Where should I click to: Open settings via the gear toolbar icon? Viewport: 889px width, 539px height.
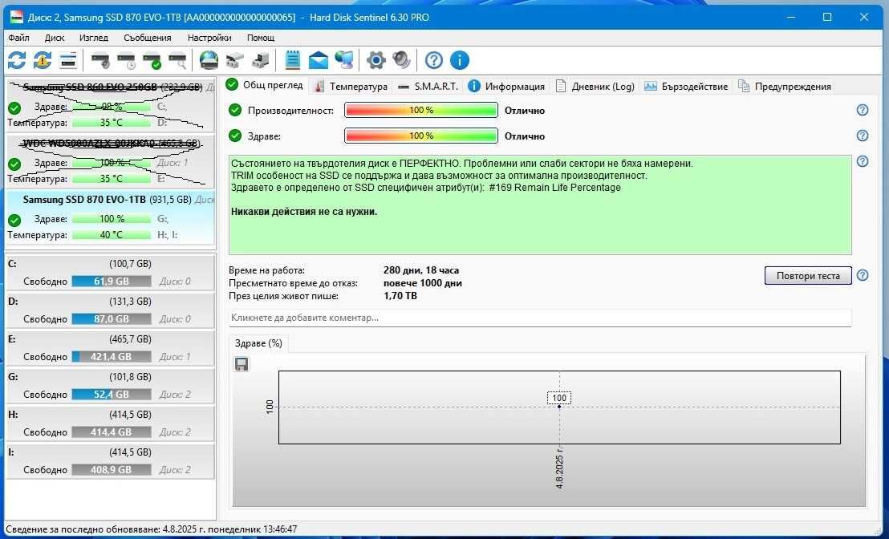375,60
